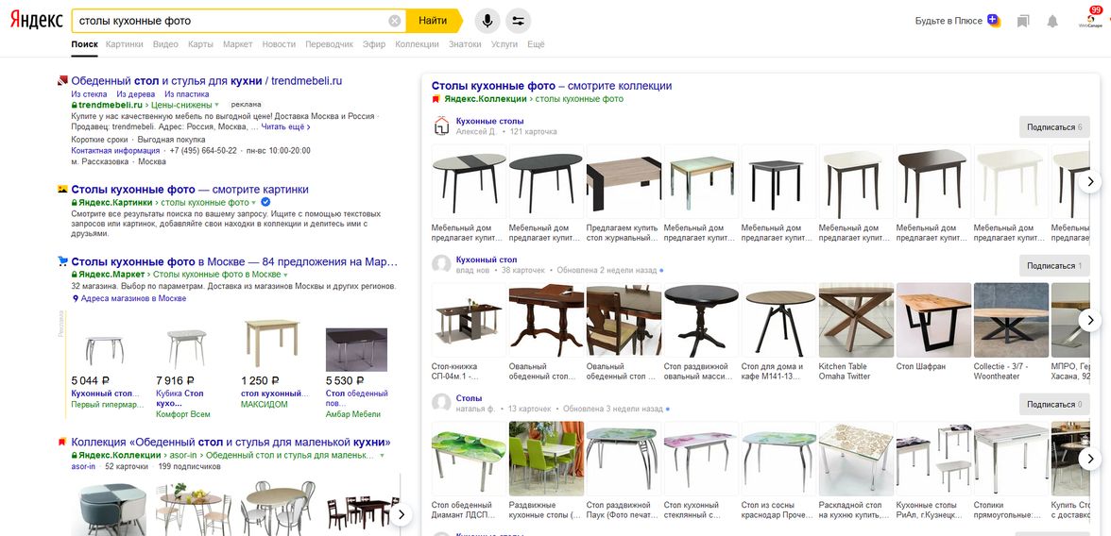
Task: Open saved bookmarks via the bookmark icon
Action: [1022, 22]
